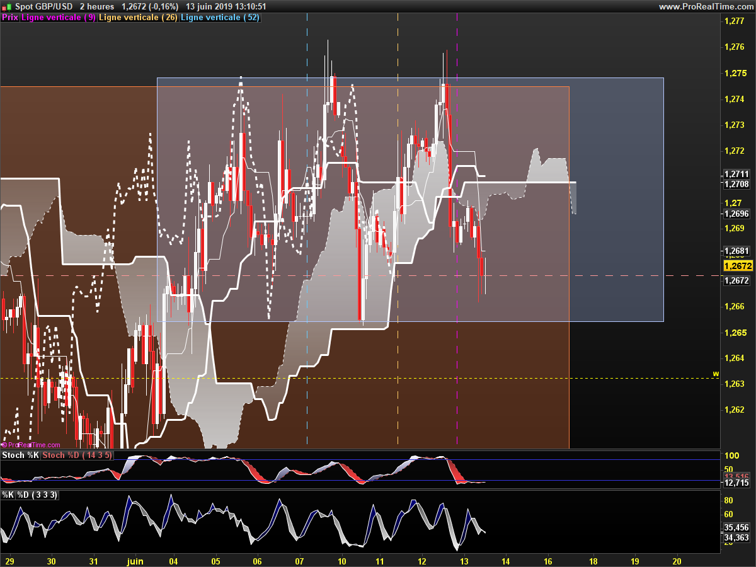Click the 1,2696 price tag on the axis
This screenshot has height=567, width=756.
tap(736, 214)
